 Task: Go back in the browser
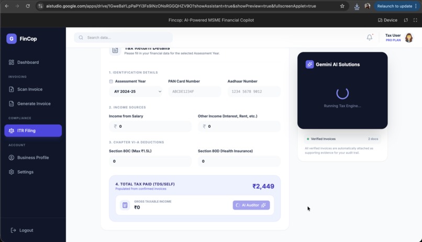coord(7,6)
